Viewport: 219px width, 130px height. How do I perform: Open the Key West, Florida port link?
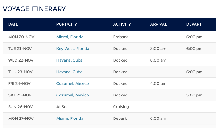pos(73,49)
